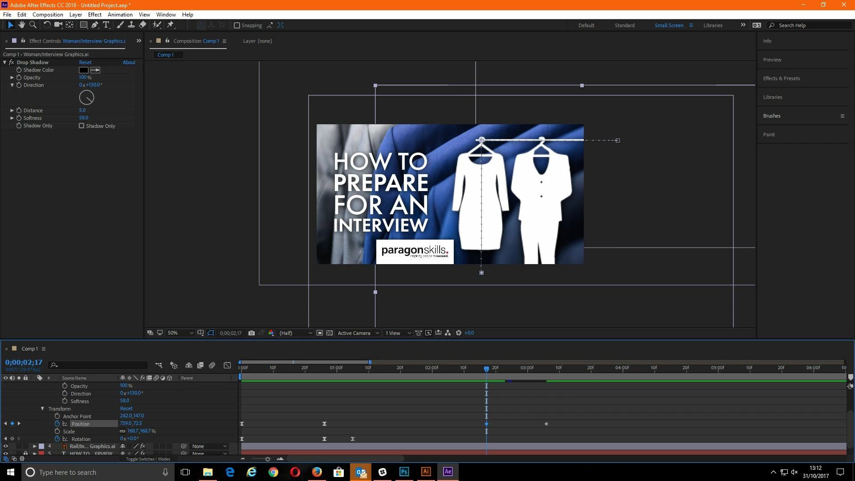Viewport: 855px width, 481px height.
Task: Switch to the Standard workspace
Action: (x=624, y=25)
